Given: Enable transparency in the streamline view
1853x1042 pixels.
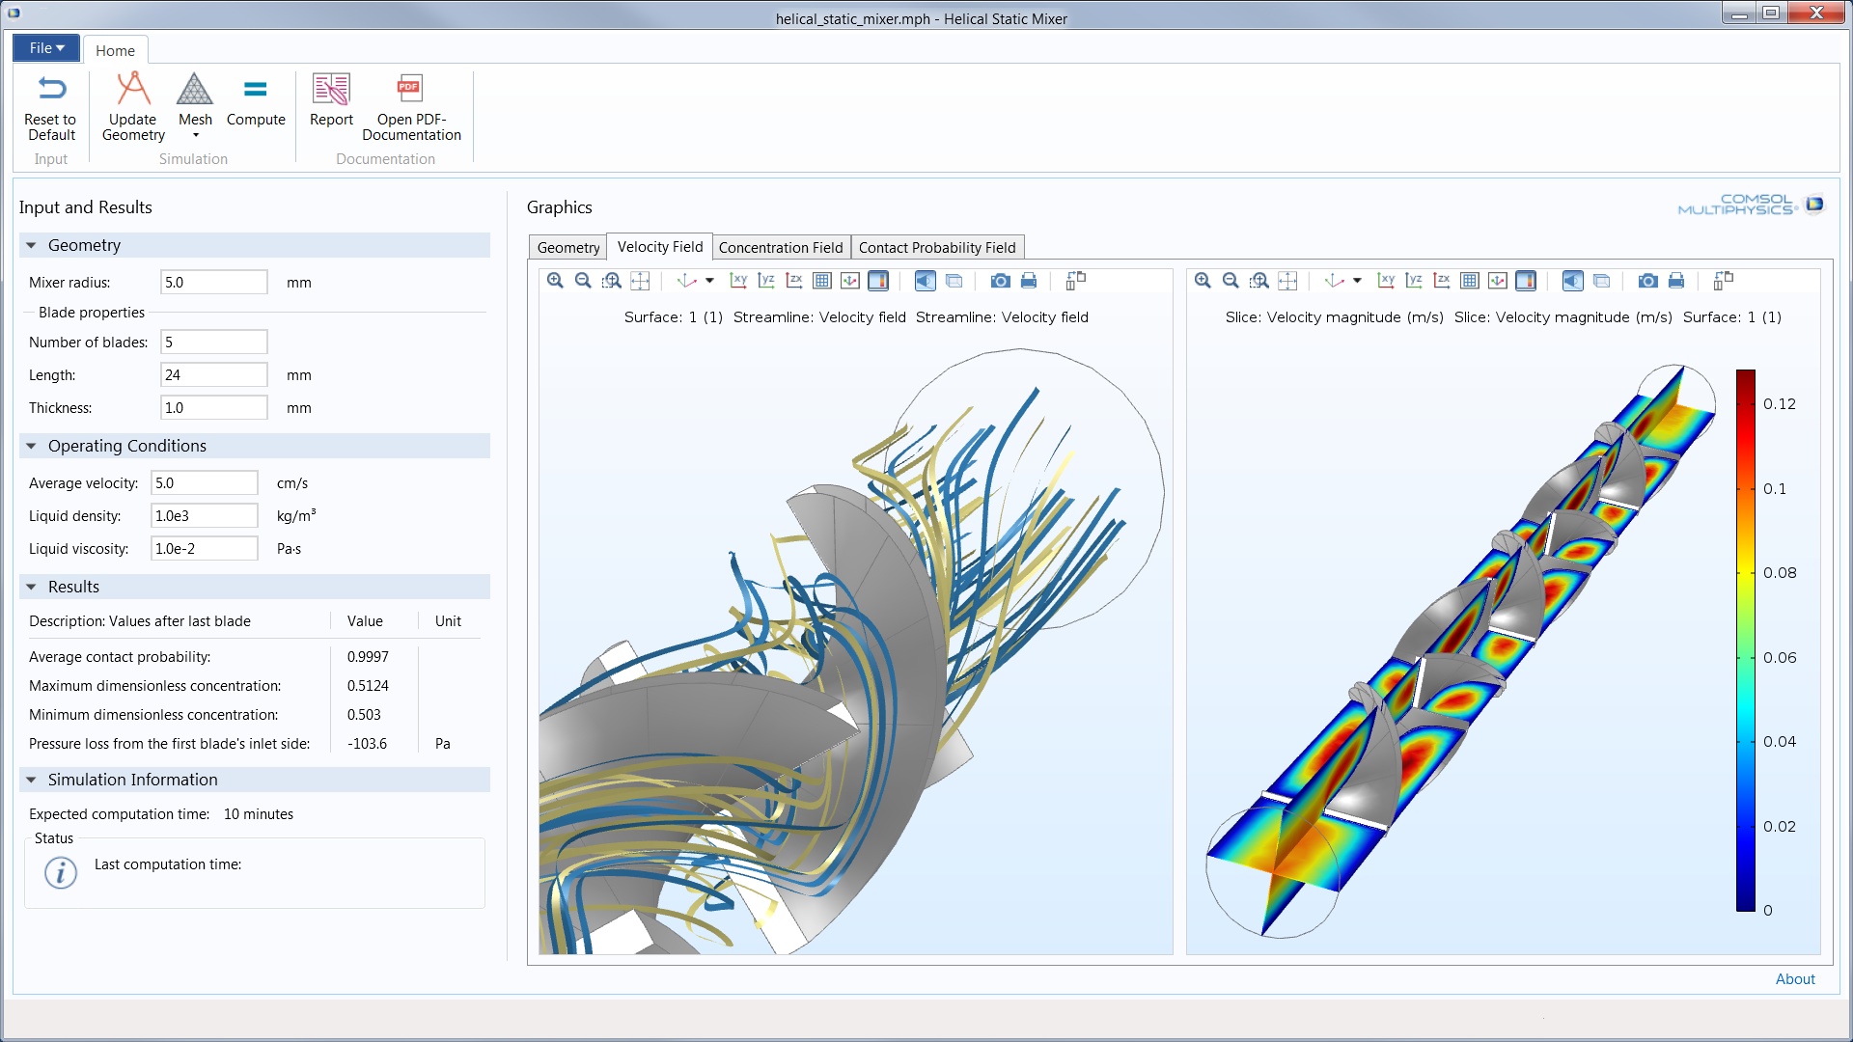Looking at the screenshot, I should pos(955,281).
